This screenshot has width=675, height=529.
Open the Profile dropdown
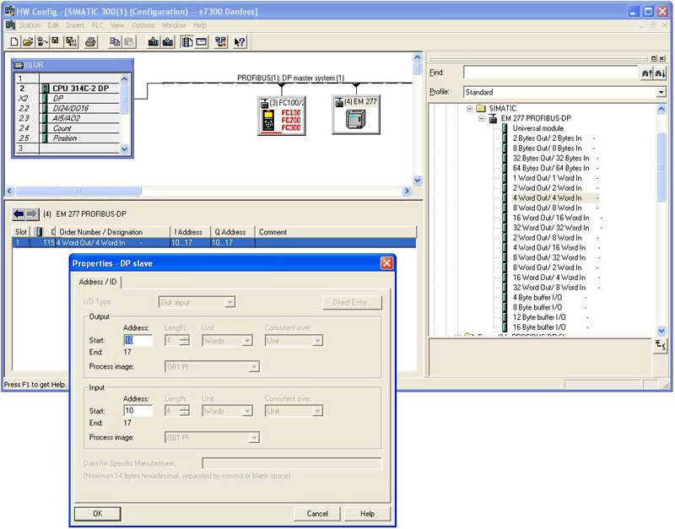(x=661, y=92)
